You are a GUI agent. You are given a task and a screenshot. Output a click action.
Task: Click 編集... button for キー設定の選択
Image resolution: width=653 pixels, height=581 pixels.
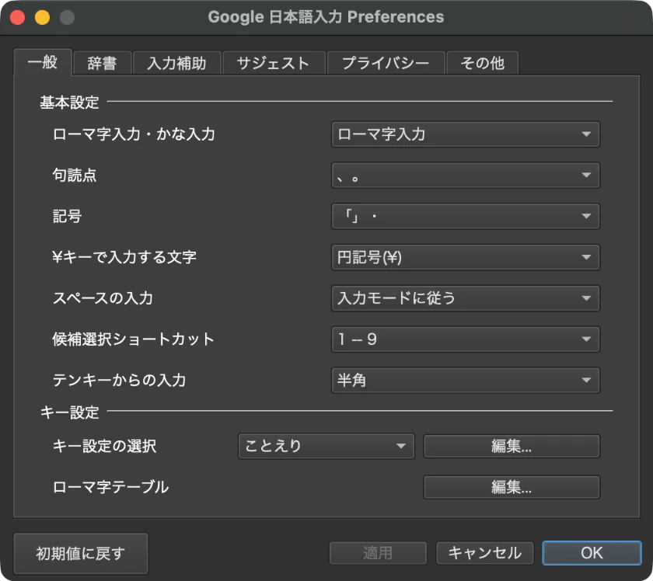click(x=512, y=446)
